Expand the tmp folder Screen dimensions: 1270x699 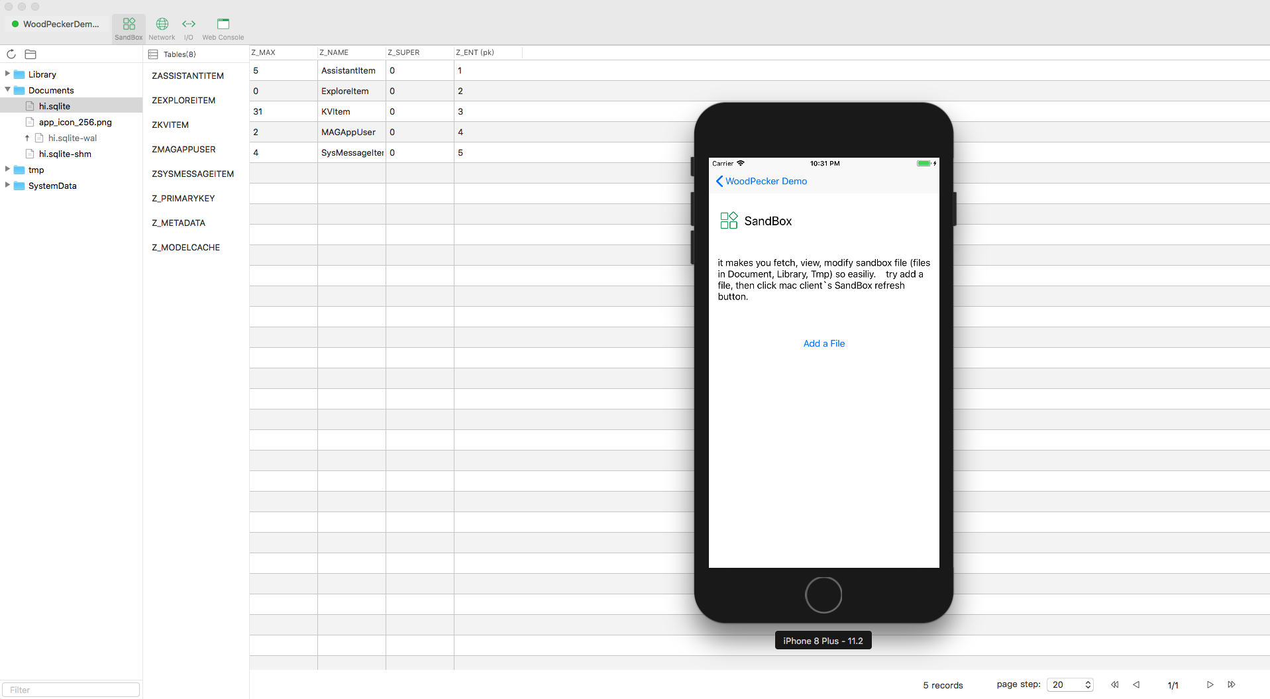click(x=7, y=169)
